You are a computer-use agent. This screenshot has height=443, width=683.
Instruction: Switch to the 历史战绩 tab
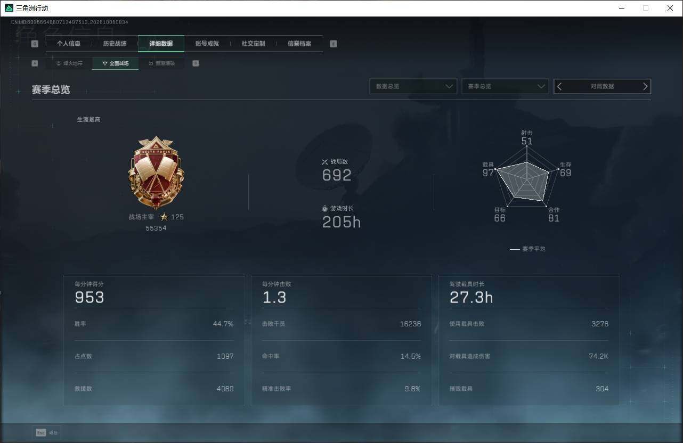(x=115, y=44)
